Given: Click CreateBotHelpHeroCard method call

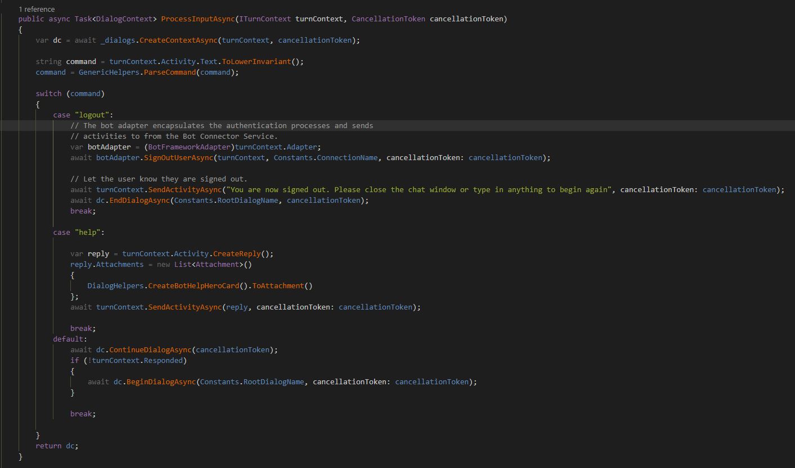Looking at the screenshot, I should tap(194, 285).
